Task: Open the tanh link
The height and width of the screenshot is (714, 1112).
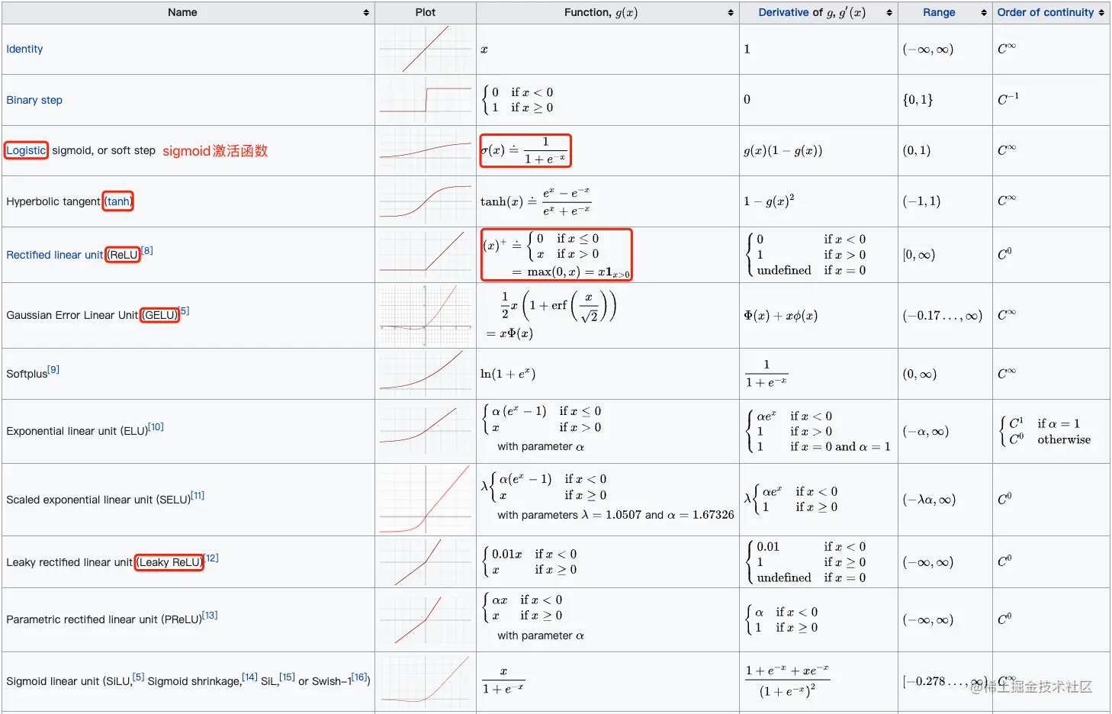Action: click(x=118, y=201)
